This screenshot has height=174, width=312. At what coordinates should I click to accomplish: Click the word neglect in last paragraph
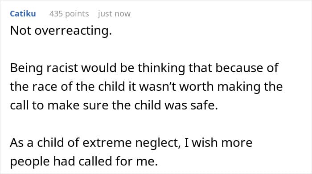point(158,143)
